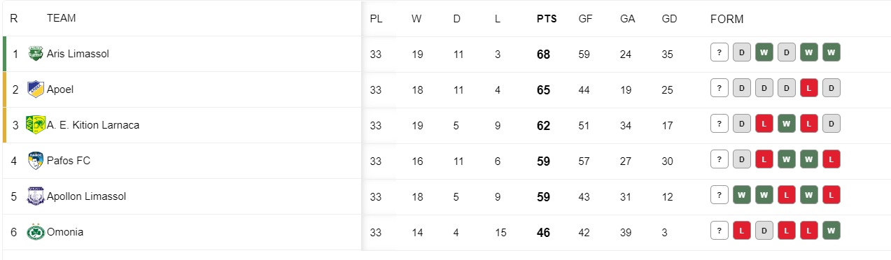Click the Apoel club crest icon

35,89
